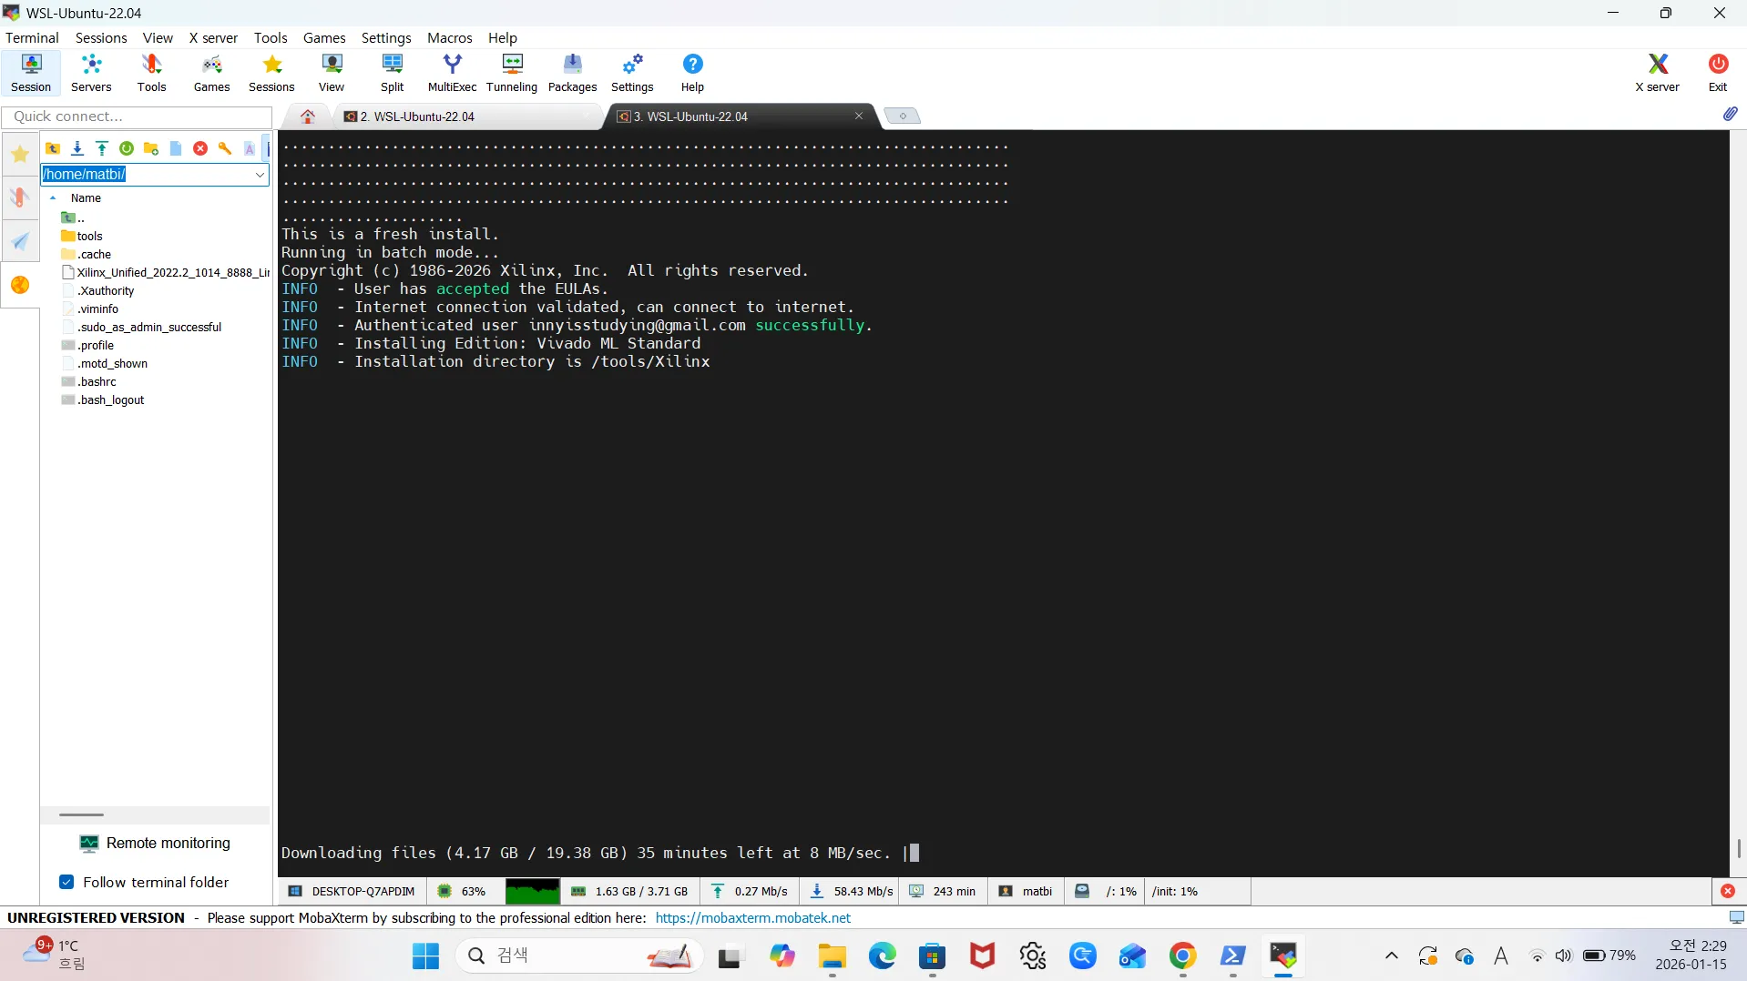The height and width of the screenshot is (981, 1747).
Task: Click the 1.63 GB / 3.71 GB memory entry
Action: [x=630, y=892]
